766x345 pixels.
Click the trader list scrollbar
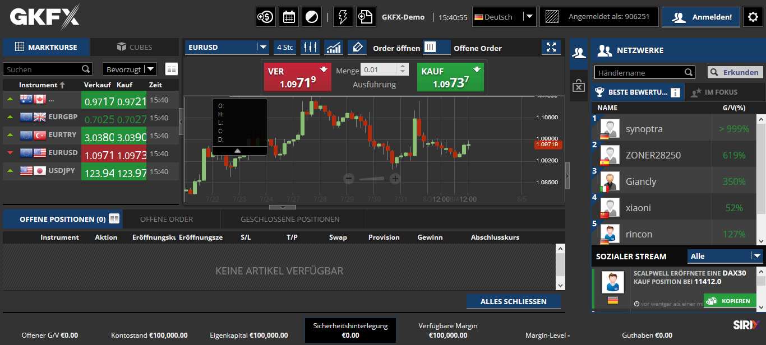click(760, 180)
